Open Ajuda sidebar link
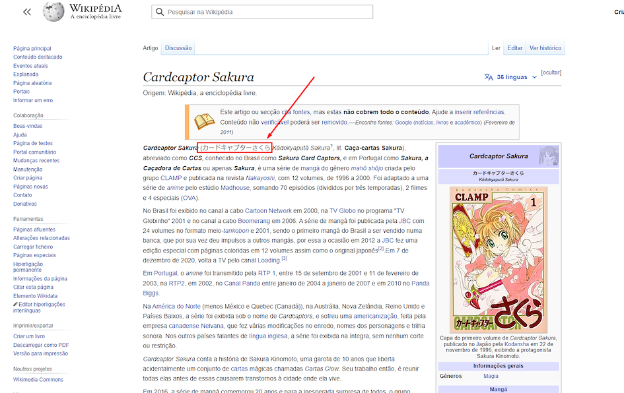Image resolution: width=624 pixels, height=393 pixels. pyautogui.click(x=20, y=135)
